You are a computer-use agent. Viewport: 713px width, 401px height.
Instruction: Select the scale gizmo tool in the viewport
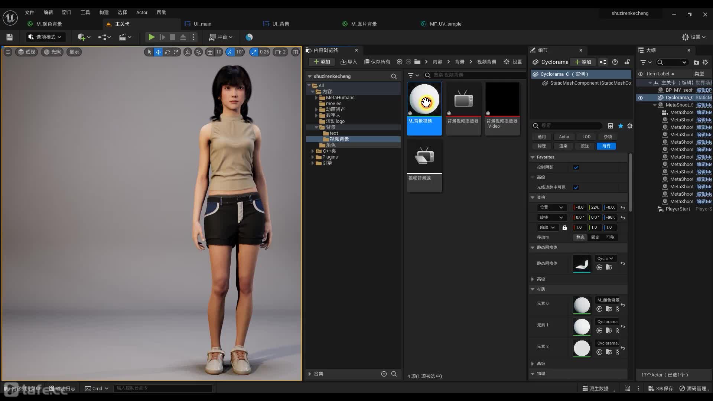coord(176,52)
